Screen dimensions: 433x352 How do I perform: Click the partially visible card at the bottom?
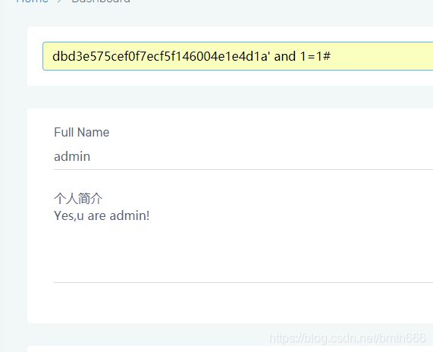point(230,349)
